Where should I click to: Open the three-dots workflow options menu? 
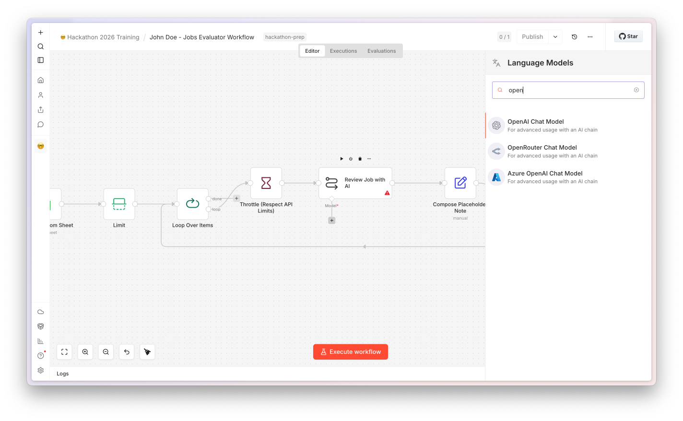590,37
